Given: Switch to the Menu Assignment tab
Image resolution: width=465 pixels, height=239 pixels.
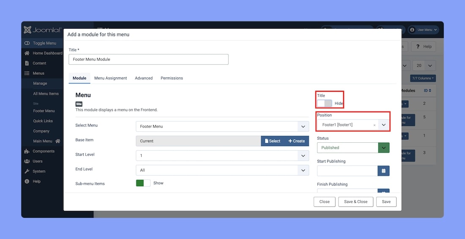Looking at the screenshot, I should (x=110, y=78).
